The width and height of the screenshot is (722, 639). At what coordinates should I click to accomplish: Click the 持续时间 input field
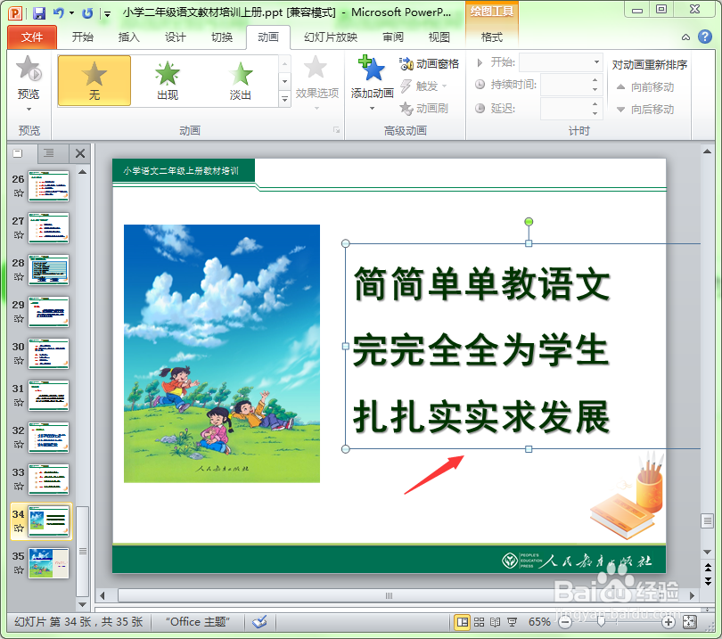(565, 85)
